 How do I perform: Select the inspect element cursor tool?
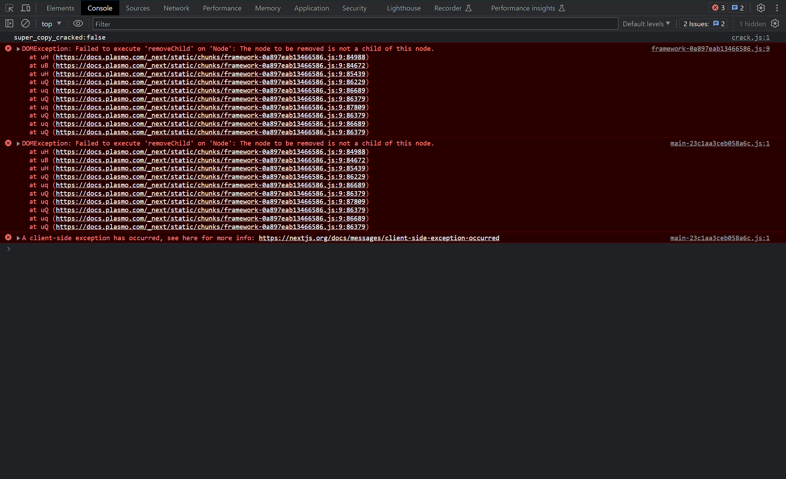[x=9, y=8]
